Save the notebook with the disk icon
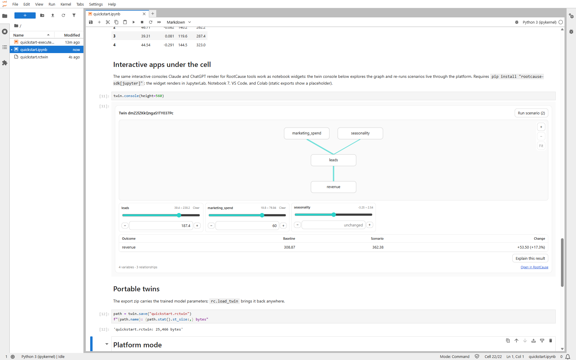The width and height of the screenshot is (576, 360). [x=91, y=22]
